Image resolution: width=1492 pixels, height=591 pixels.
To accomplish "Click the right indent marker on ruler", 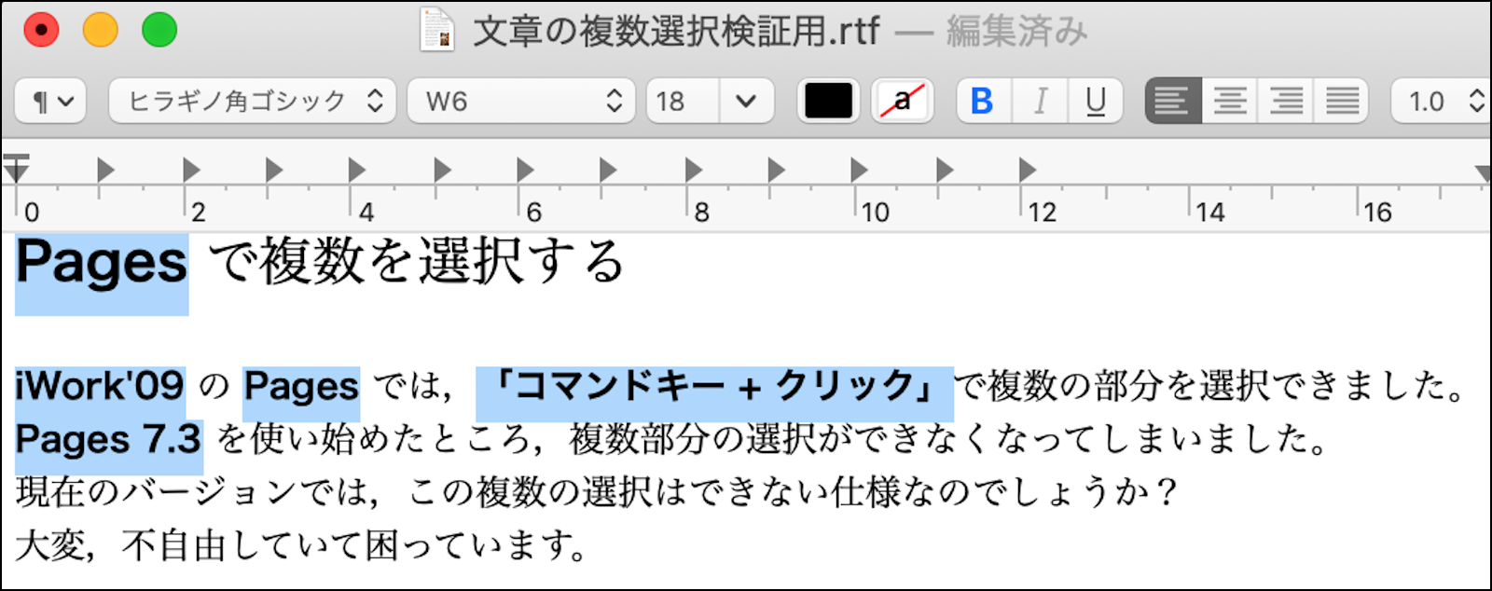I will tap(1483, 172).
